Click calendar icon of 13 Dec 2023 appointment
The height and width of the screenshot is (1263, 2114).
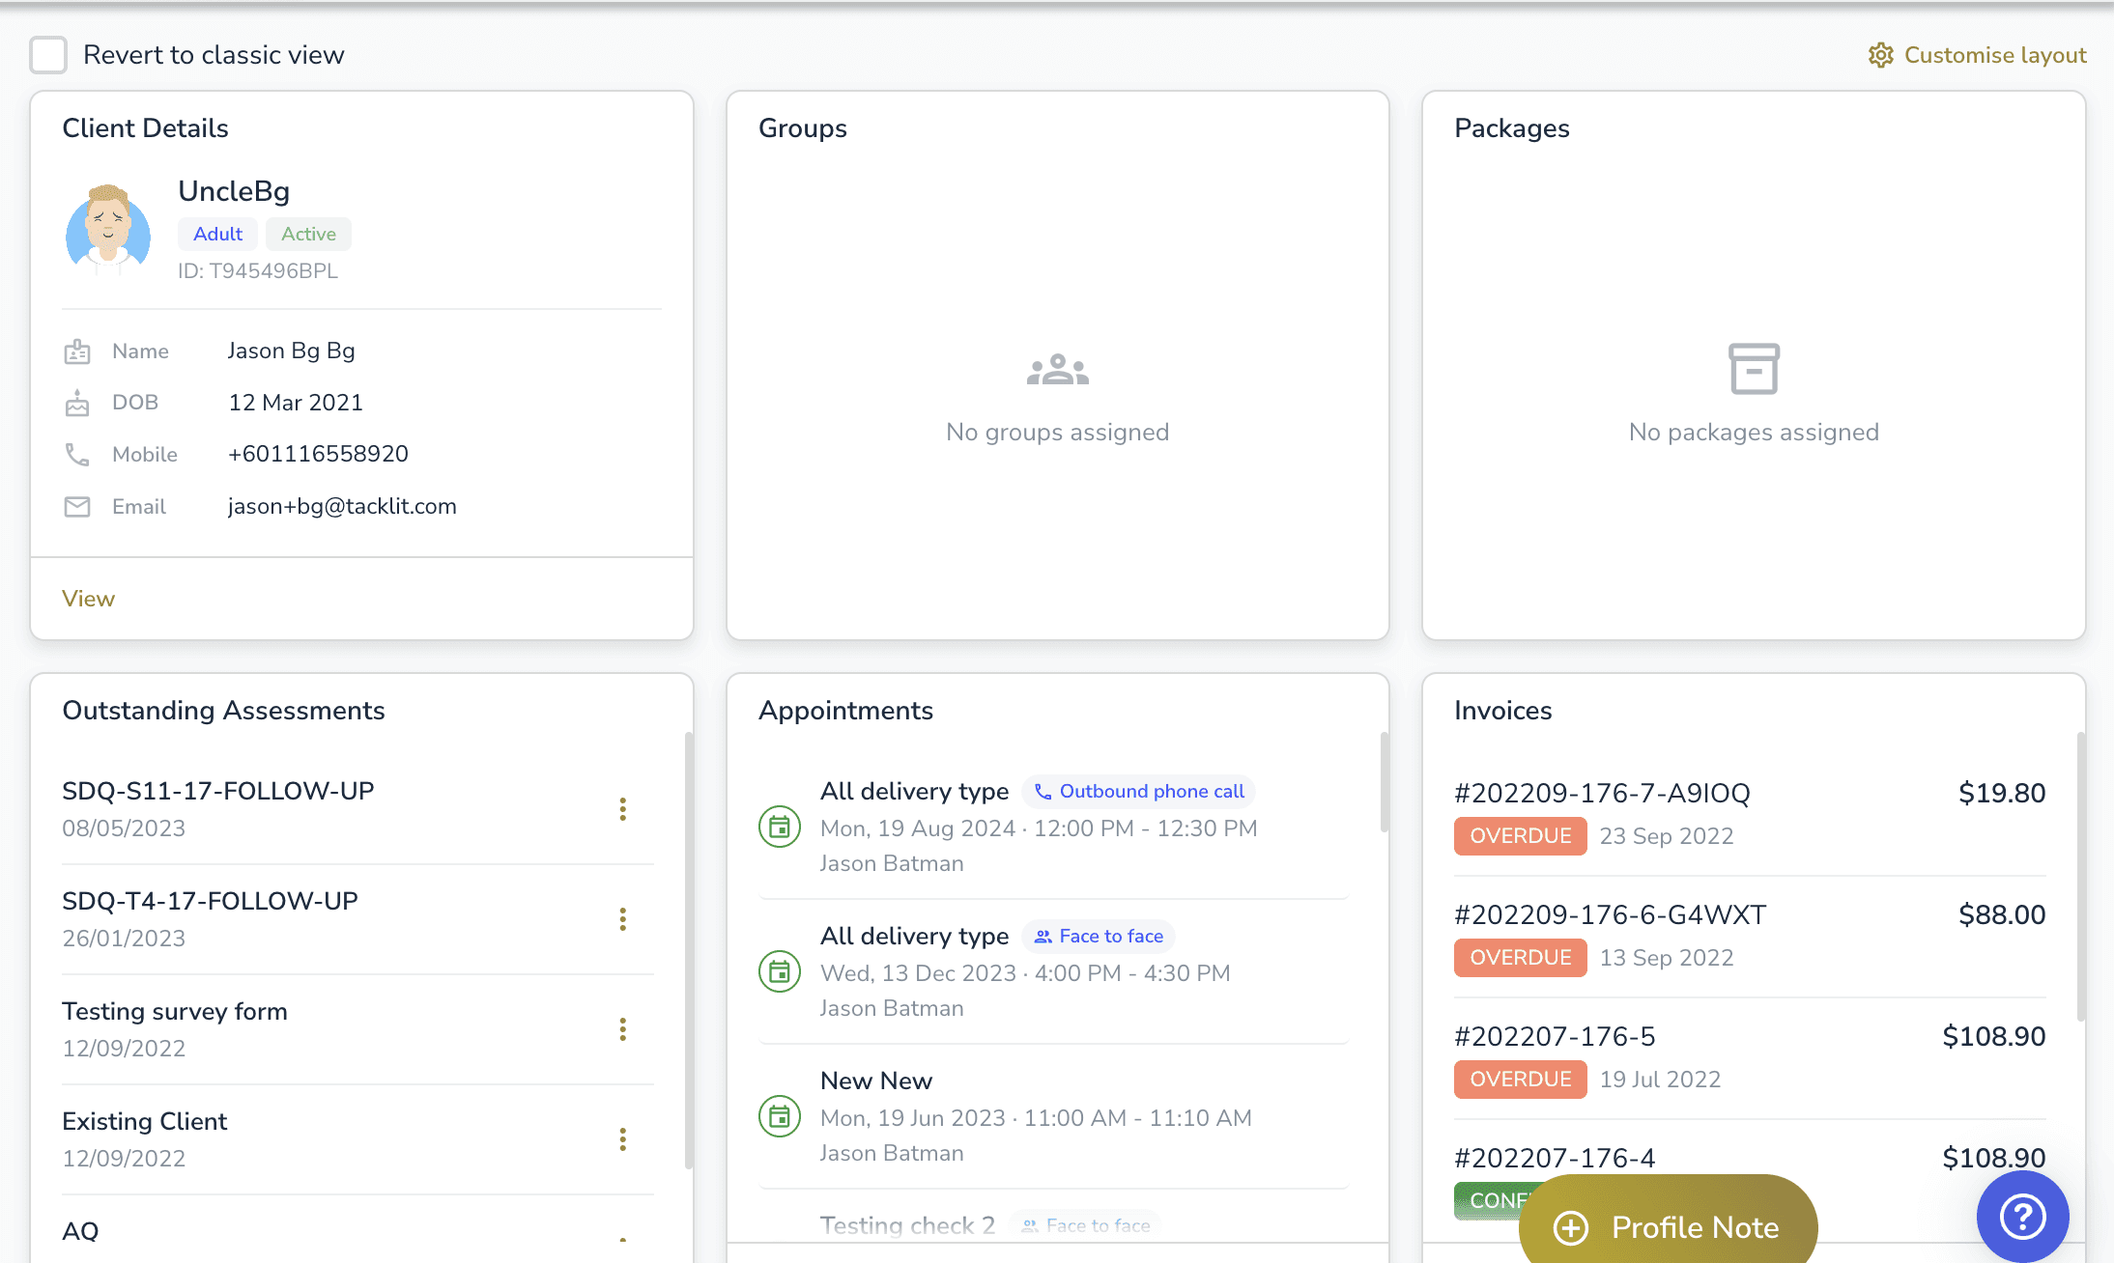780,971
